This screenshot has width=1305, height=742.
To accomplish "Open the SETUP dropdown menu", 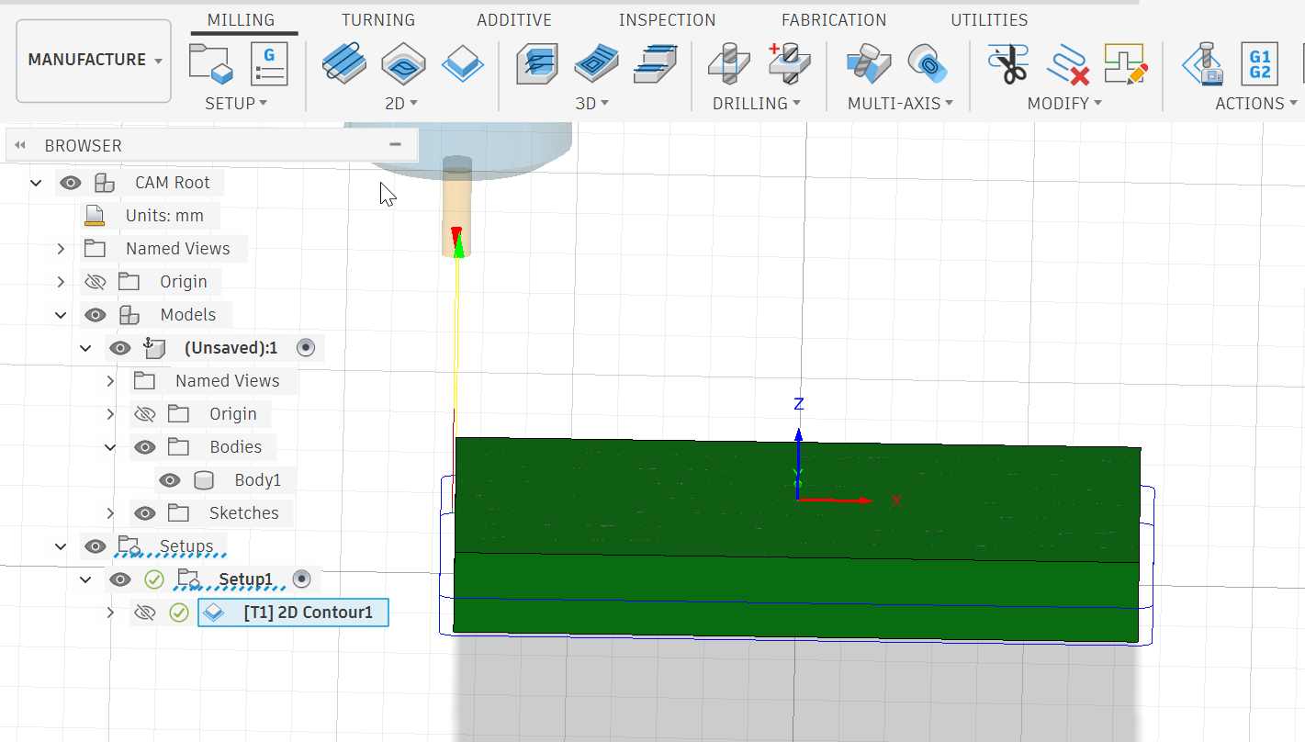I will point(236,104).
